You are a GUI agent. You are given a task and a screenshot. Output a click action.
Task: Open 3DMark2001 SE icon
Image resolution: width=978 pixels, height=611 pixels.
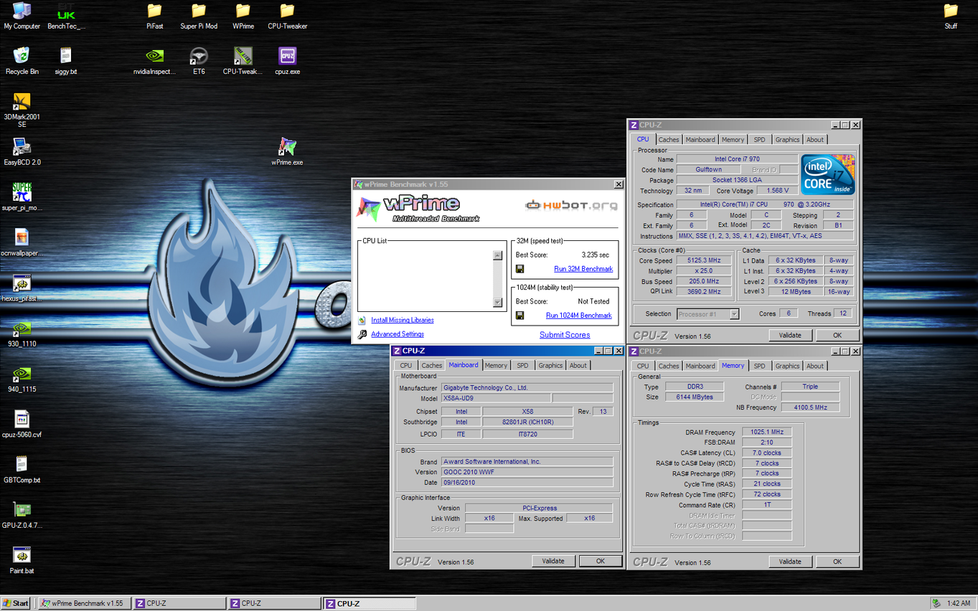pos(22,110)
